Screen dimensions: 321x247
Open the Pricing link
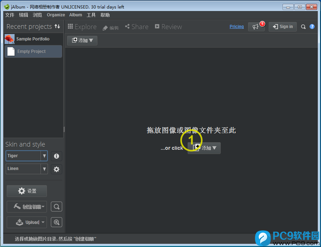pyautogui.click(x=237, y=27)
